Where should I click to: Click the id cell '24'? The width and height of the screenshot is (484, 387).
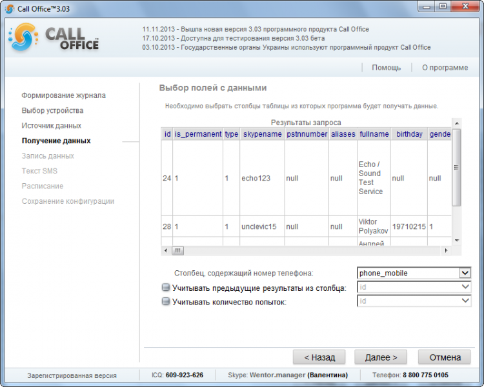[x=167, y=178]
